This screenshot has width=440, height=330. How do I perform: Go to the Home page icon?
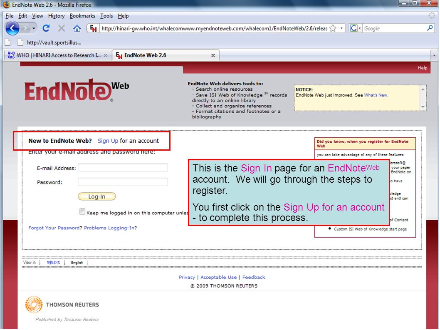pos(77,28)
